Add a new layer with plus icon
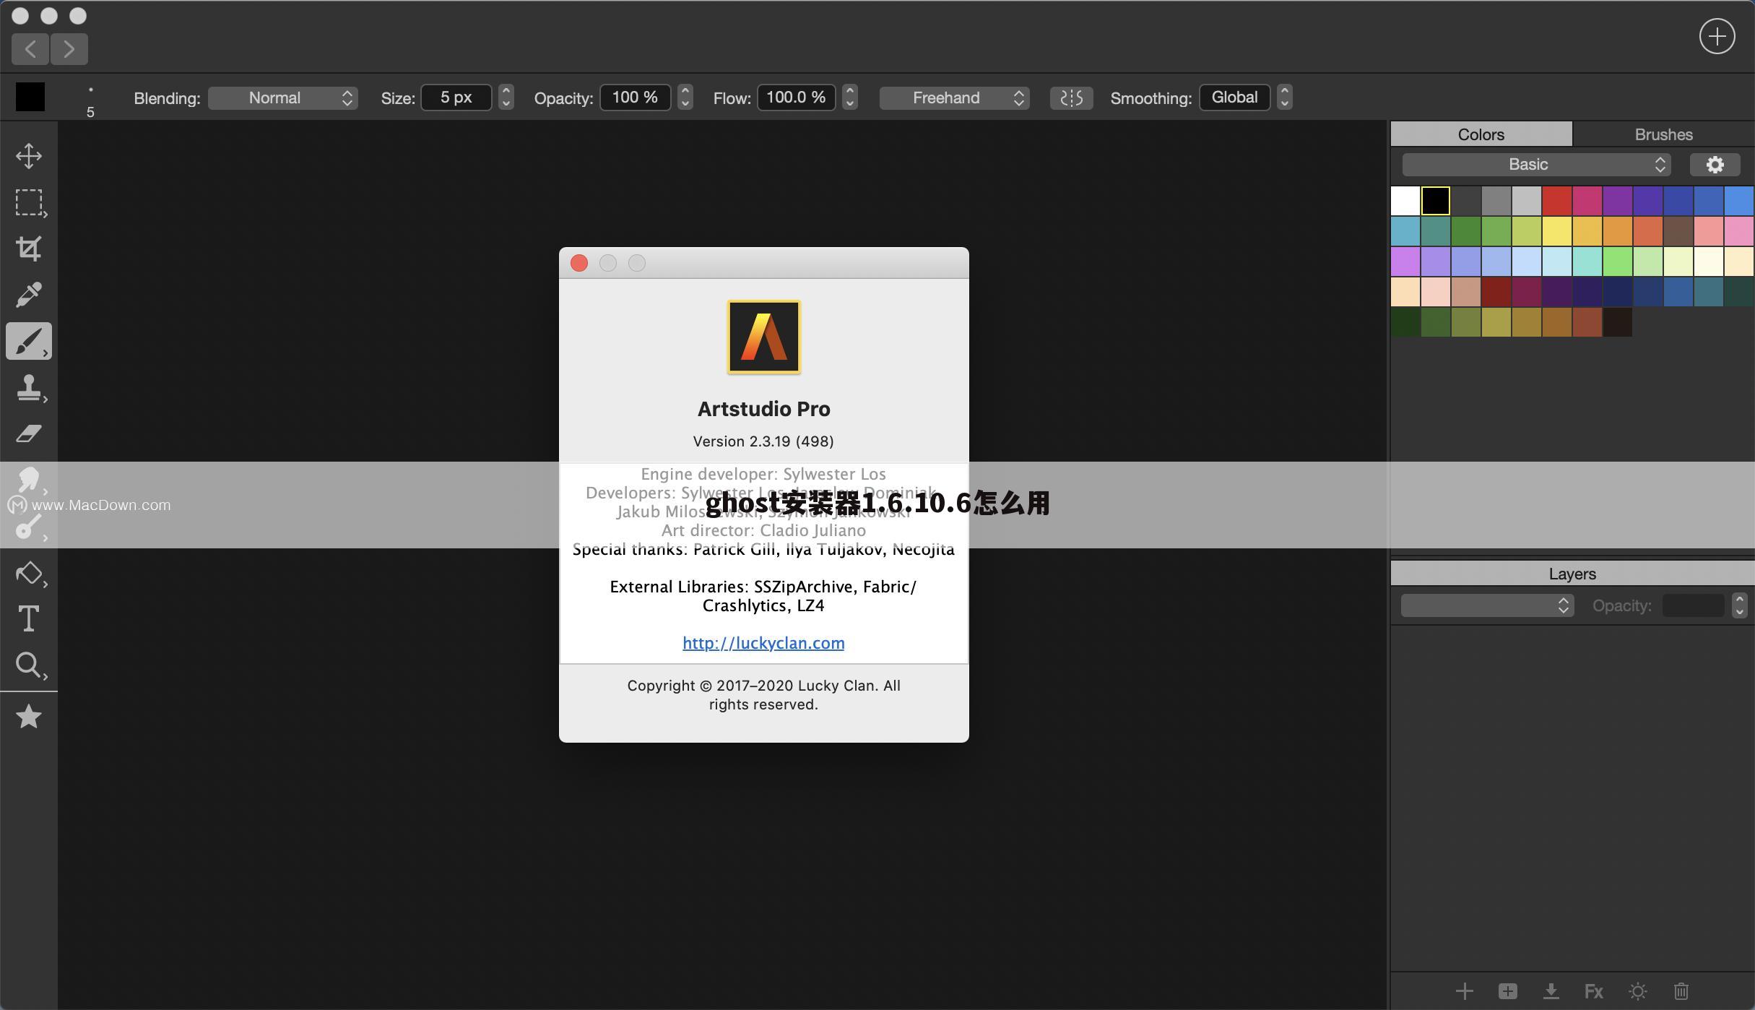1755x1010 pixels. click(1464, 991)
